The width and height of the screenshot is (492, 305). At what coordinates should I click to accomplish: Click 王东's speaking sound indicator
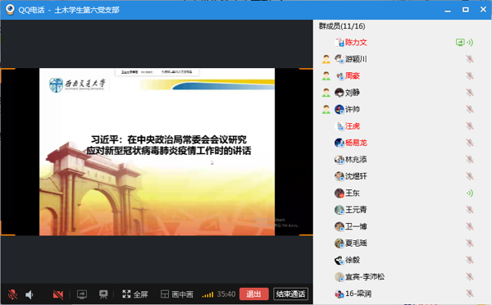point(470,193)
